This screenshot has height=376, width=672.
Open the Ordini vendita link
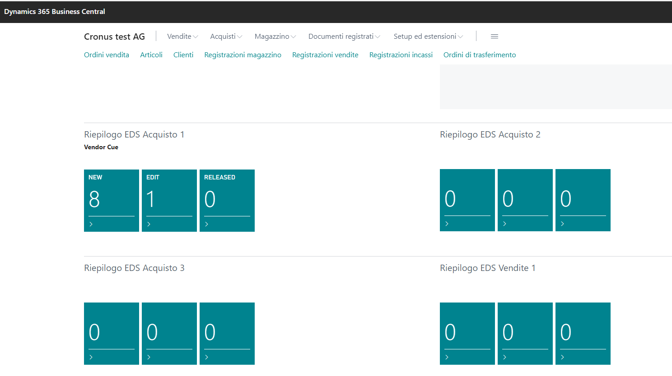point(107,55)
